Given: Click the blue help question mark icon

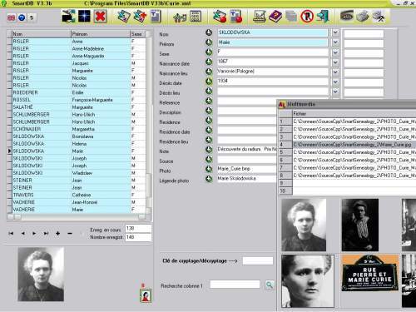Looking at the screenshot, I should point(22,17).
